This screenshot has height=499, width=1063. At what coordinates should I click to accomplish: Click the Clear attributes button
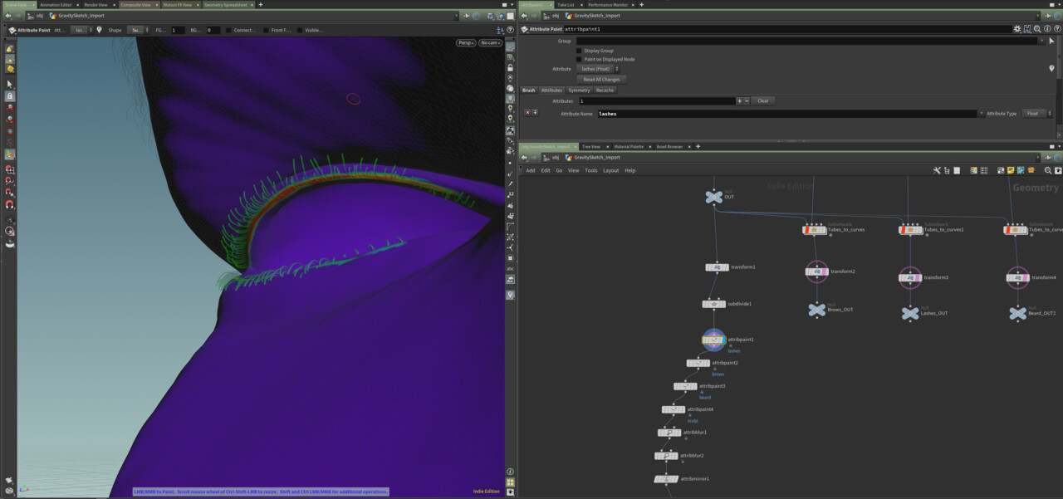[x=763, y=100]
